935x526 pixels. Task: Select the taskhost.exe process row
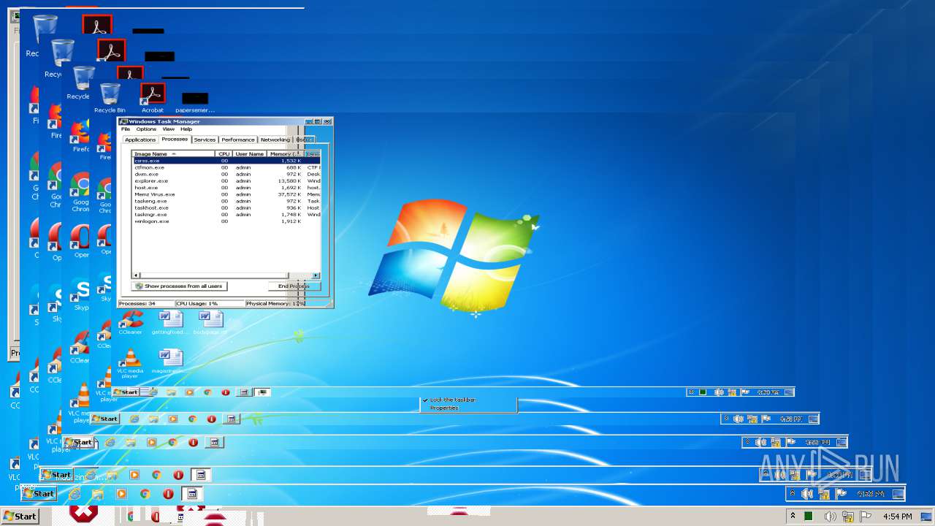[x=226, y=207]
